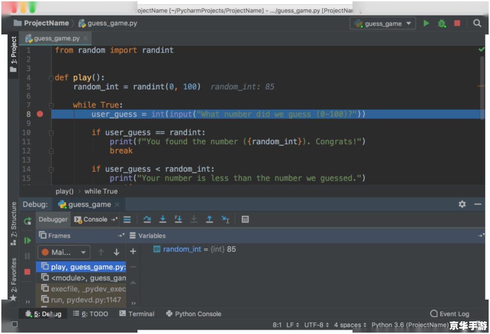Click the disabled Force Step Into icon
The height and width of the screenshot is (334, 490).
click(x=194, y=219)
